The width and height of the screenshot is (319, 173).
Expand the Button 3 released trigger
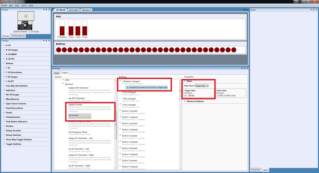(120, 142)
